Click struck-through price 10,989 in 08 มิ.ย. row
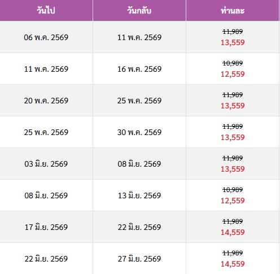Image resolution: width=280 pixels, height=274 pixels. pos(233,189)
